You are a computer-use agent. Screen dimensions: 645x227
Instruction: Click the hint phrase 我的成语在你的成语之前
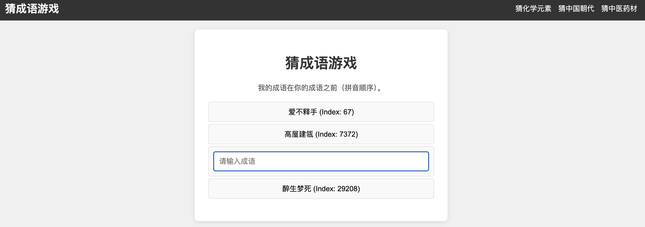(297, 88)
